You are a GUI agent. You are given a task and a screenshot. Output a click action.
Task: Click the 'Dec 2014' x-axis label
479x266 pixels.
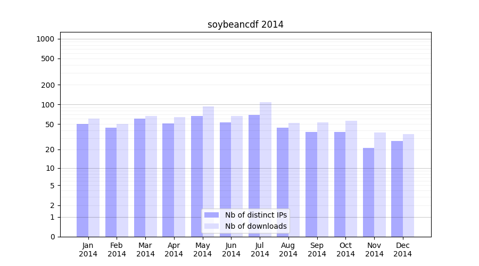pyautogui.click(x=403, y=250)
